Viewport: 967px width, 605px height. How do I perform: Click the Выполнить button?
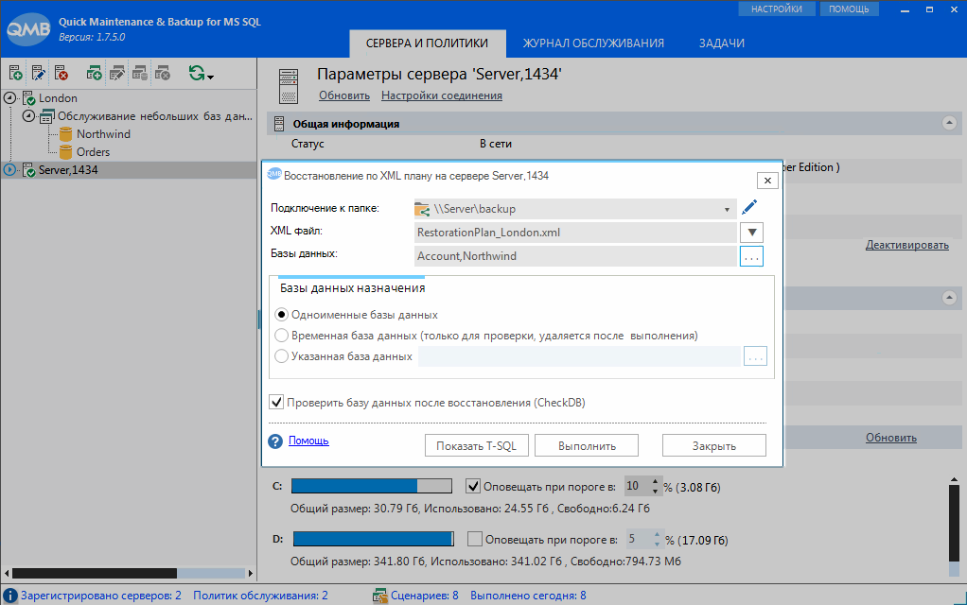pyautogui.click(x=587, y=445)
